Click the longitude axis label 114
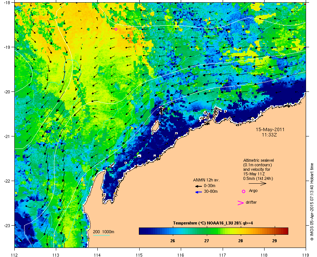 [97, 255]
